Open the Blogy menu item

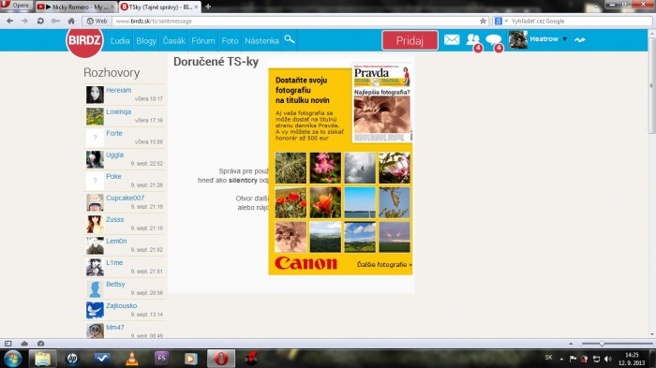[x=146, y=40]
